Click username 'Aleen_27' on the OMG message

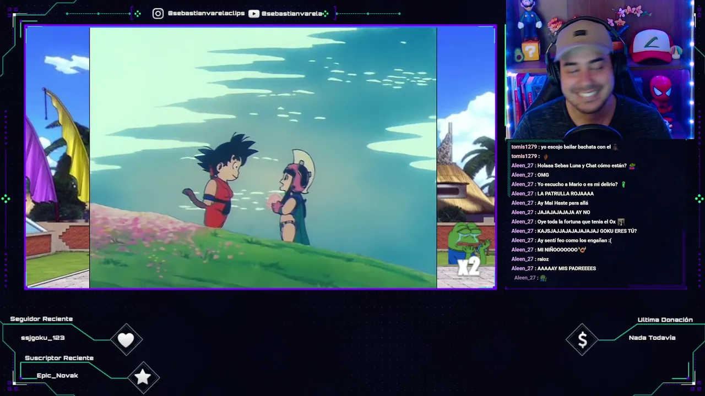pos(522,175)
